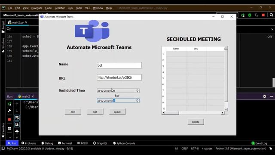Open the VCS menu in PyCharm
This screenshot has height=155, width=275.
[x=88, y=8]
